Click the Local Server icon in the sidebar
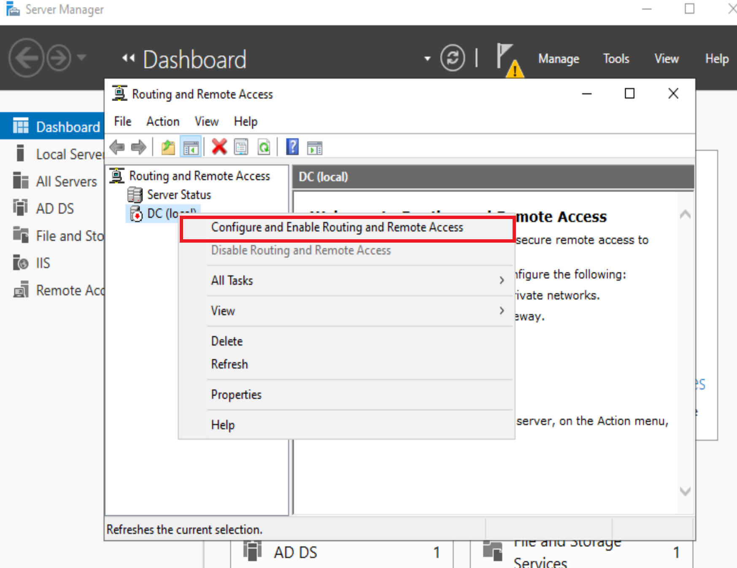 [x=20, y=154]
